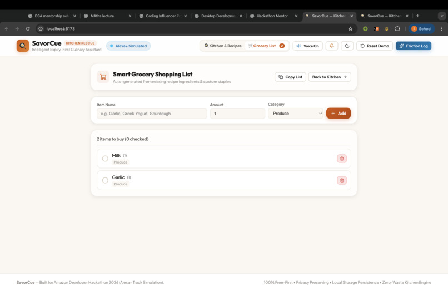Open the Friction Log
The image size is (448, 291).
414,46
